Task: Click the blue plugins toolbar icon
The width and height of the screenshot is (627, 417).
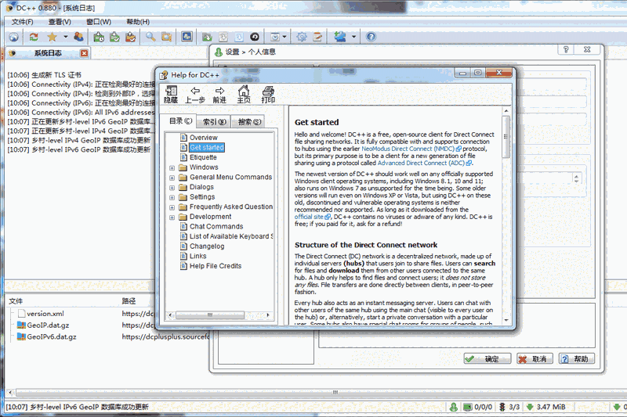Action: pyautogui.click(x=340, y=37)
